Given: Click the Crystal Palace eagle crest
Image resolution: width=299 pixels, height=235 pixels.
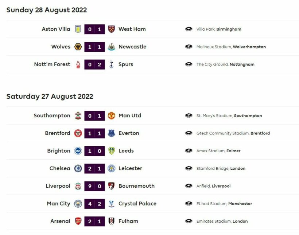Looking at the screenshot, I should coord(111,204).
